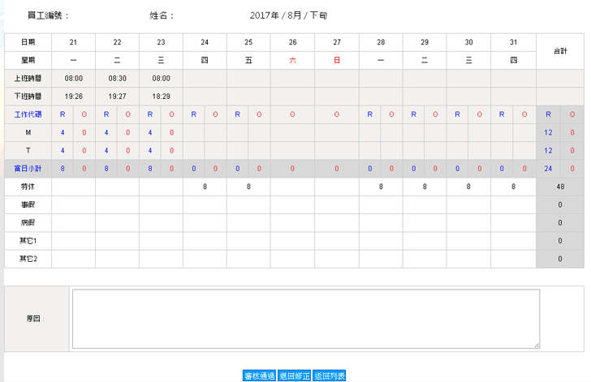The image size is (591, 382).
Task: Select the red 六 Saturday weekday header
Action: point(292,61)
